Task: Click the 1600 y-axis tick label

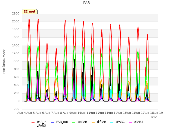Action: click(x=16, y=37)
